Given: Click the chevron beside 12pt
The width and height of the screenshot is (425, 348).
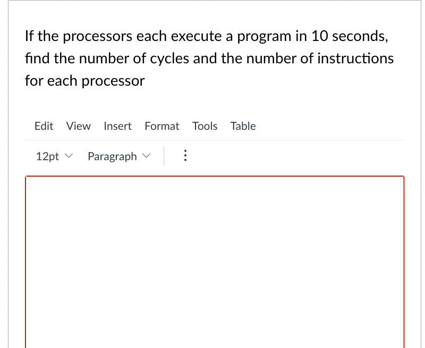Looking at the screenshot, I should coord(69,156).
